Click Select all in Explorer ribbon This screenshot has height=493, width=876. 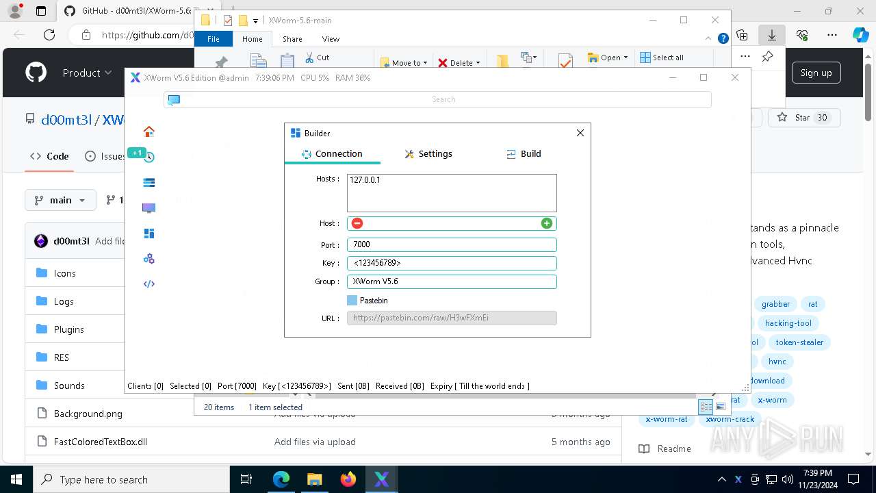coord(661,58)
